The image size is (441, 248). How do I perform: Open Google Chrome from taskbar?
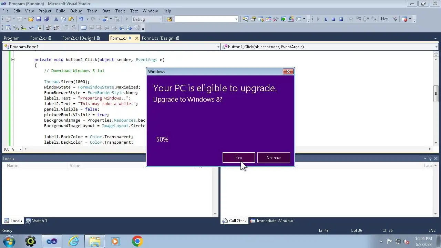[137, 241]
